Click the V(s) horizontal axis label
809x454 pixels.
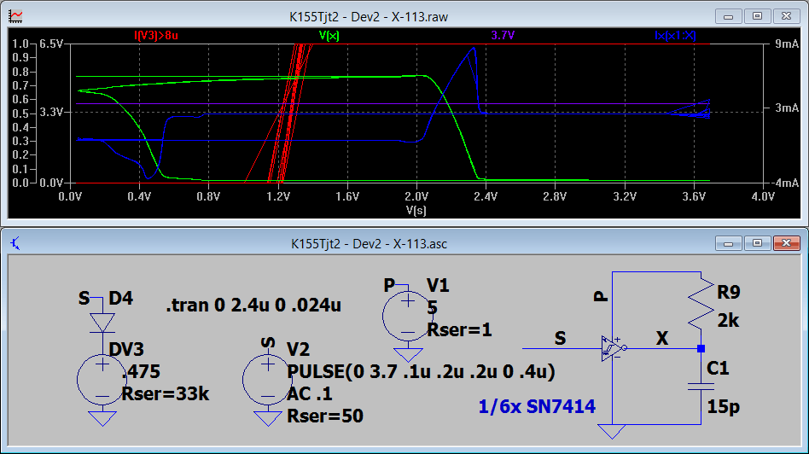click(x=416, y=208)
